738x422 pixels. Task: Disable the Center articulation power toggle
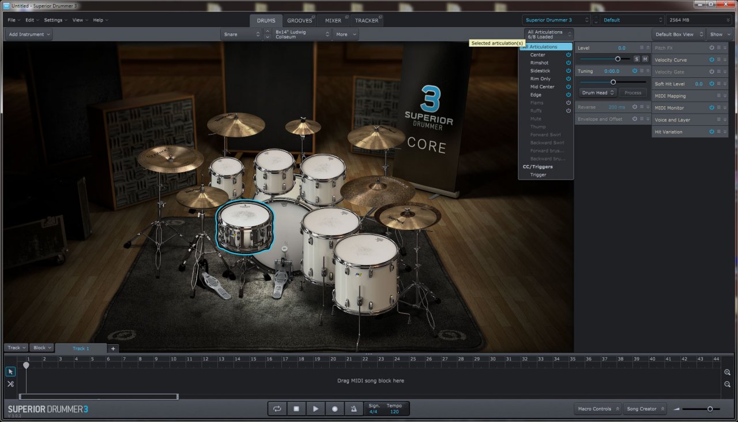(568, 55)
